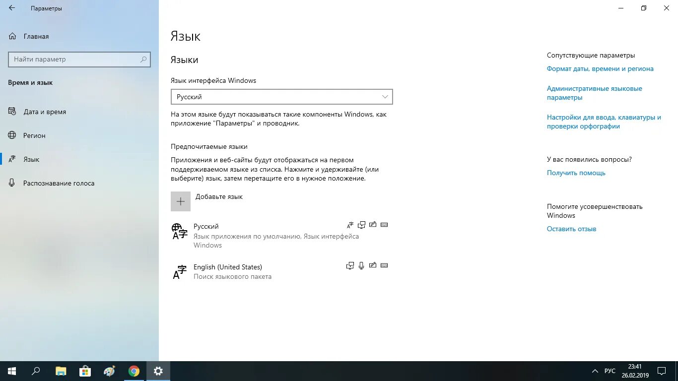Minimize the Параметры window
678x381 pixels.
tap(621, 8)
